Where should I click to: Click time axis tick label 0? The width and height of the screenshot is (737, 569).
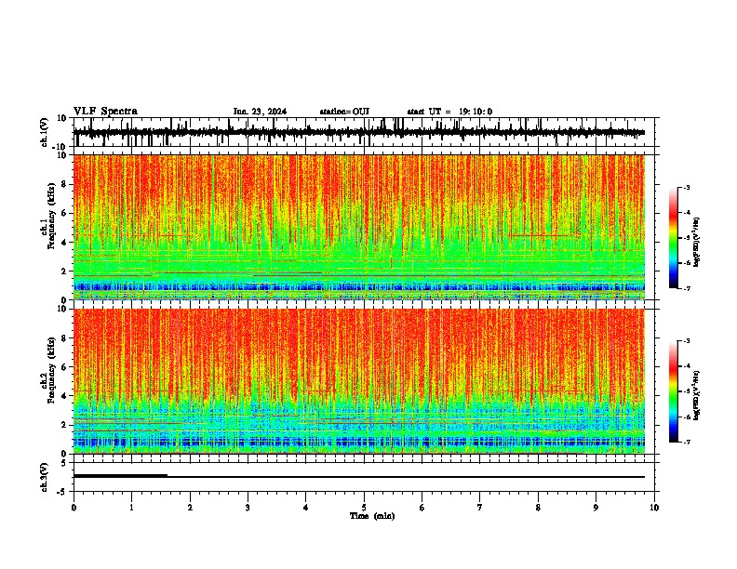pos(74,508)
